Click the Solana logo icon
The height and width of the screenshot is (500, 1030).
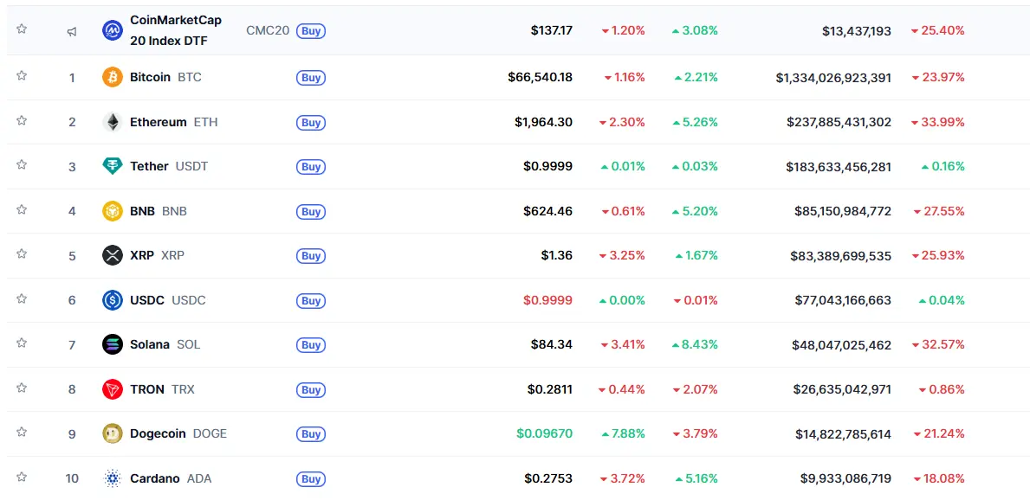[x=113, y=344]
